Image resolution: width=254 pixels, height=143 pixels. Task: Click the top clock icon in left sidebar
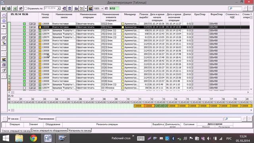coord(4,15)
